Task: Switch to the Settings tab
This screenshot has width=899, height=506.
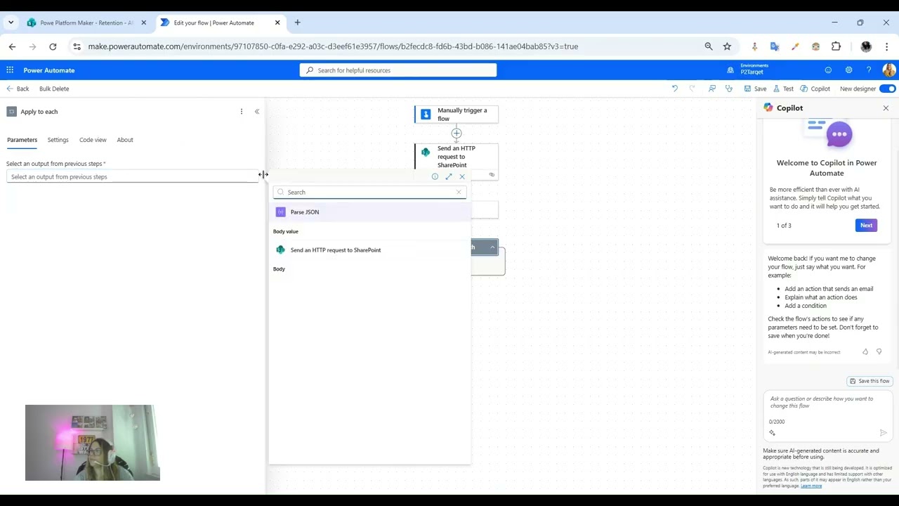Action: pyautogui.click(x=58, y=140)
